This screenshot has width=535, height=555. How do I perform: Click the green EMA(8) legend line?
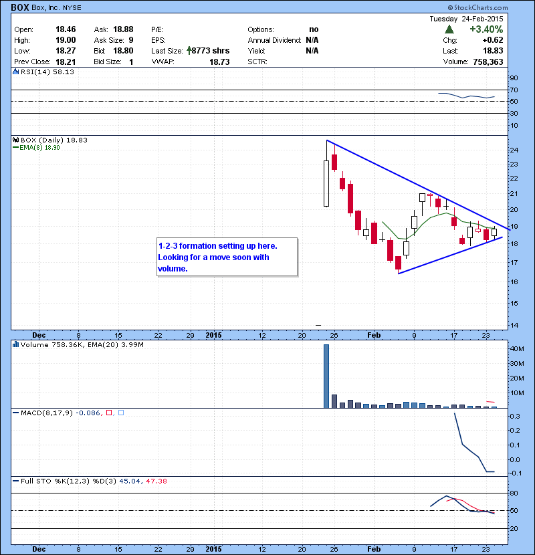click(x=15, y=148)
